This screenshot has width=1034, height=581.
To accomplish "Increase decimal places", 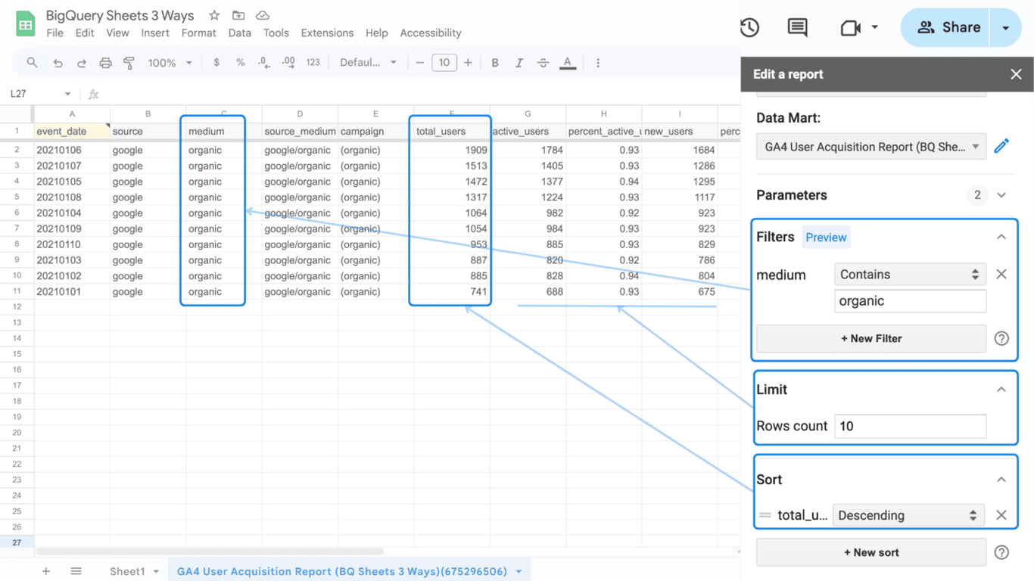I will pos(288,63).
